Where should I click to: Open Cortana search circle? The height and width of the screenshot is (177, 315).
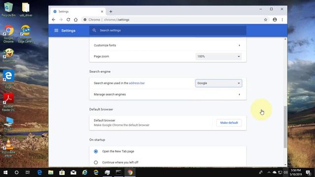(16, 173)
